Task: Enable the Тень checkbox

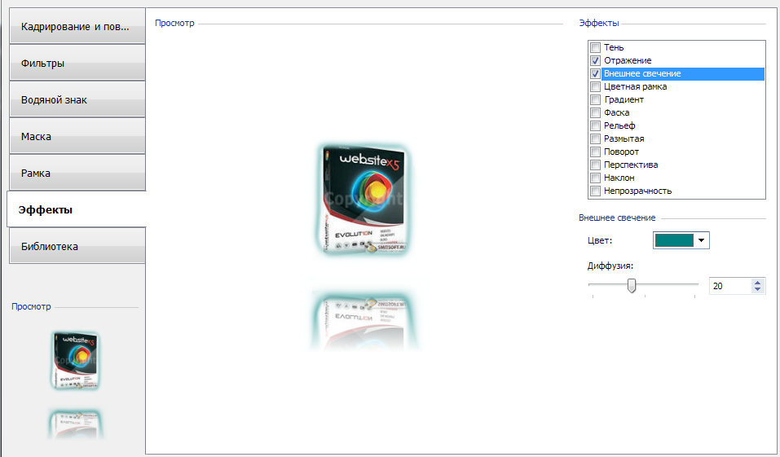Action: tap(596, 48)
